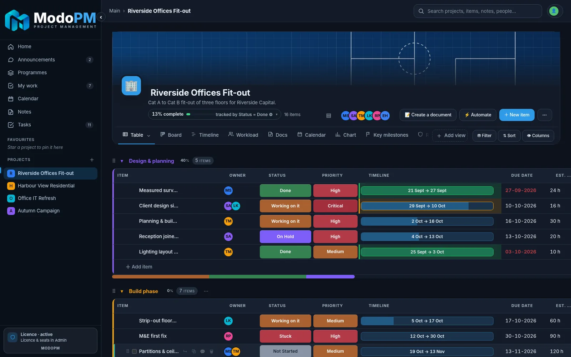Open Tasks in the sidebar
Image resolution: width=571 pixels, height=357 pixels.
(x=50, y=125)
